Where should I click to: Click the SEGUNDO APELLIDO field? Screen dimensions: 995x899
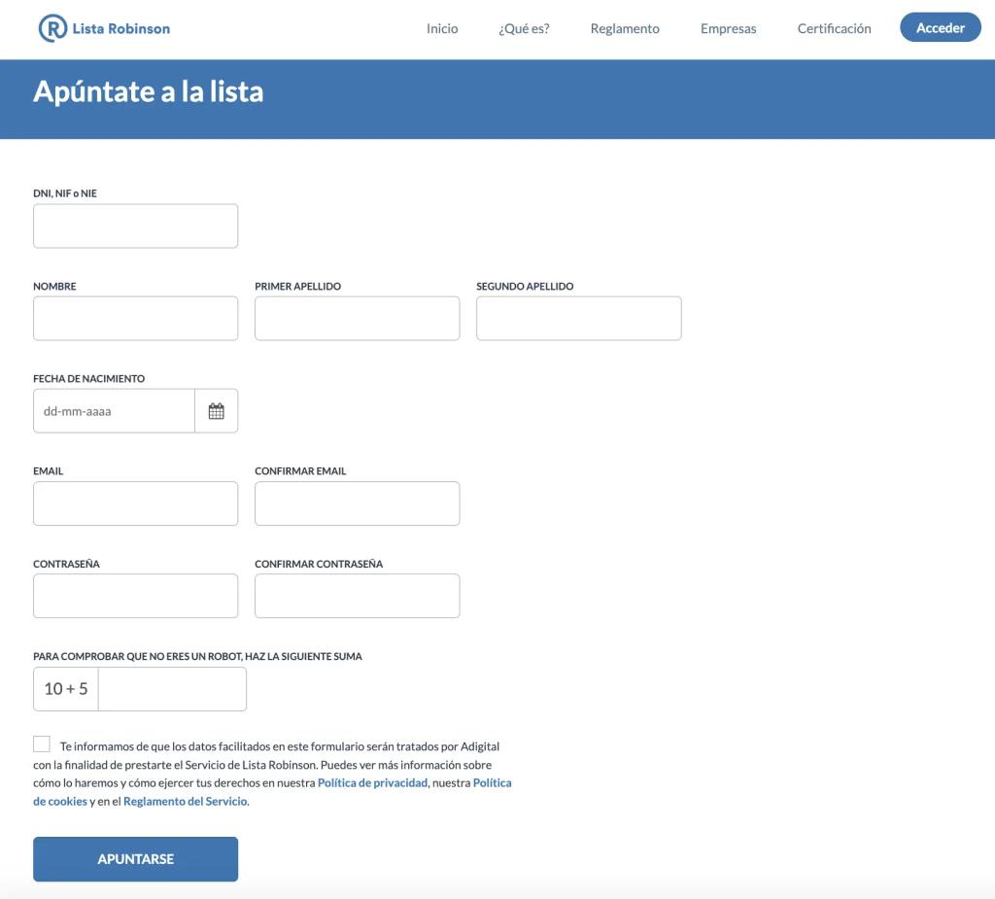(578, 318)
